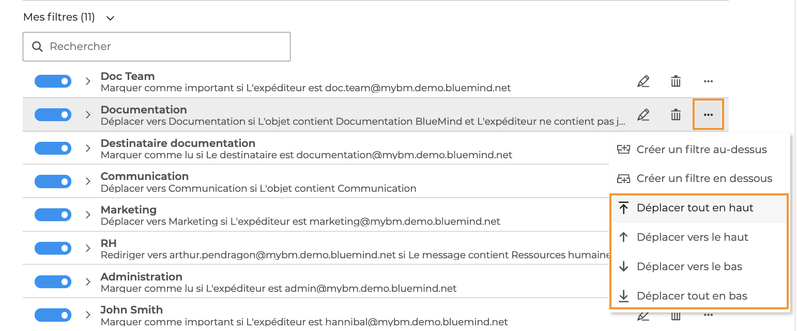Choose Déplacer tout en haut
This screenshot has width=797, height=331.
point(695,208)
